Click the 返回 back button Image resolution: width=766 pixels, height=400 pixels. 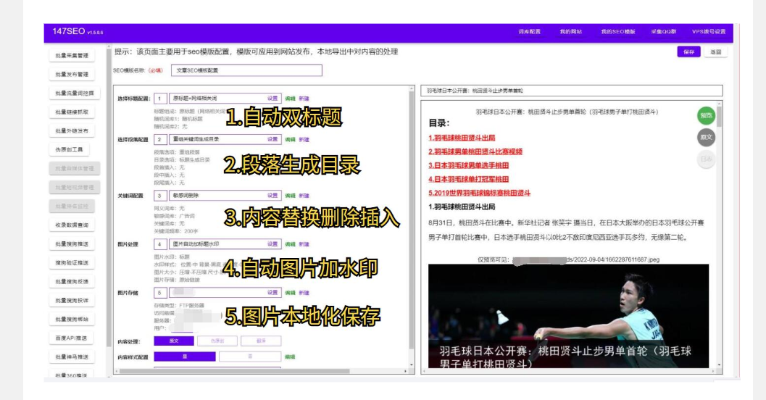coord(715,52)
